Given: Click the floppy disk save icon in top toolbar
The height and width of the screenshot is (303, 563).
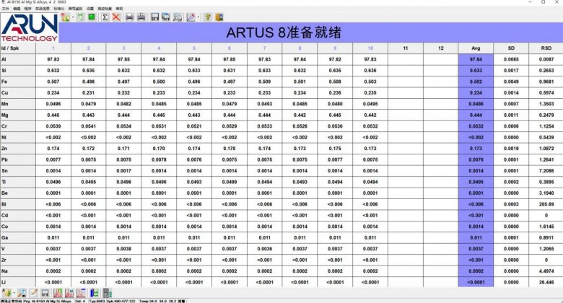Looking at the screenshot, I should tap(155, 17).
